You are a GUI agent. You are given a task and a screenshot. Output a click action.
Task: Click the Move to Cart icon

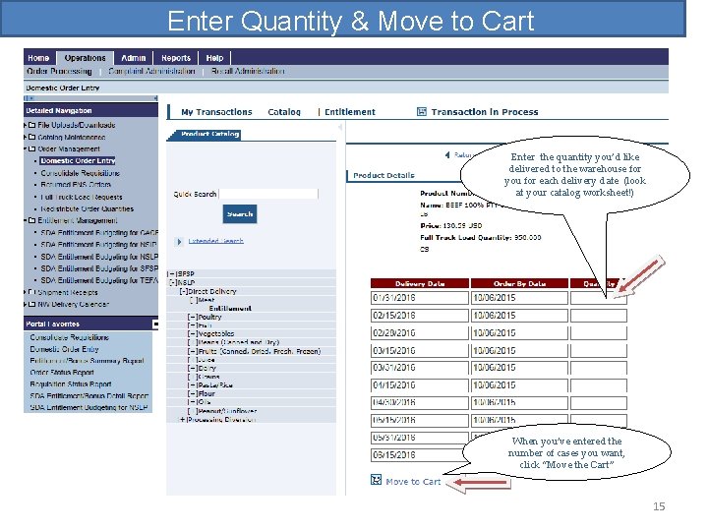coord(376,480)
